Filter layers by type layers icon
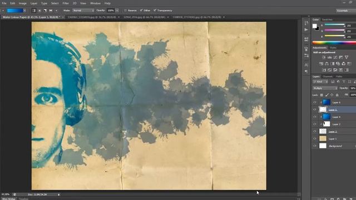356x200 pixels. (344, 82)
